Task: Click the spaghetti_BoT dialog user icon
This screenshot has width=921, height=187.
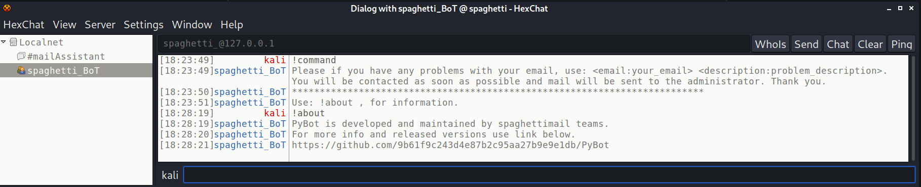Action: click(21, 70)
